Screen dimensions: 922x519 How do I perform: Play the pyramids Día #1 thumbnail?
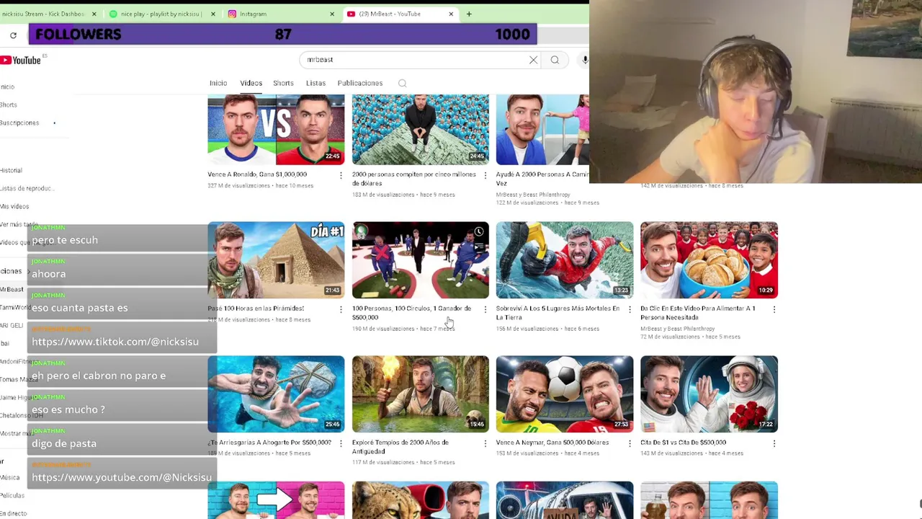[276, 260]
